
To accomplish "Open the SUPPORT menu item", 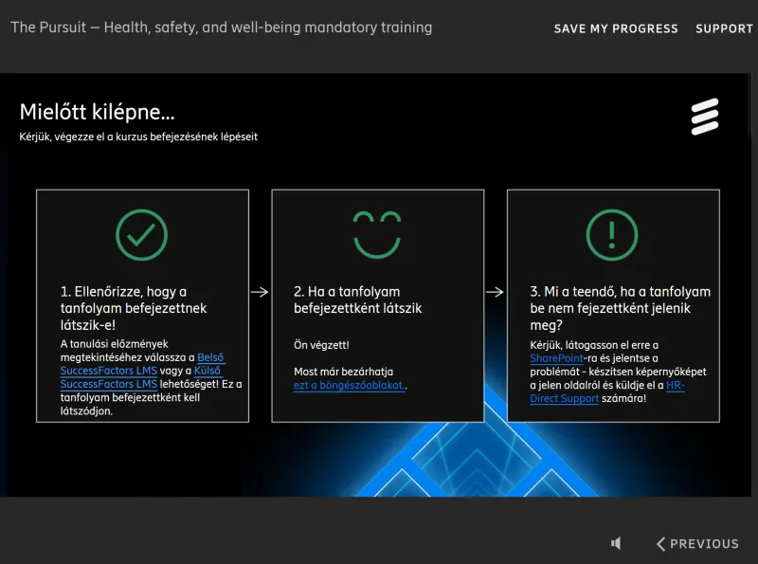I will click(x=724, y=28).
